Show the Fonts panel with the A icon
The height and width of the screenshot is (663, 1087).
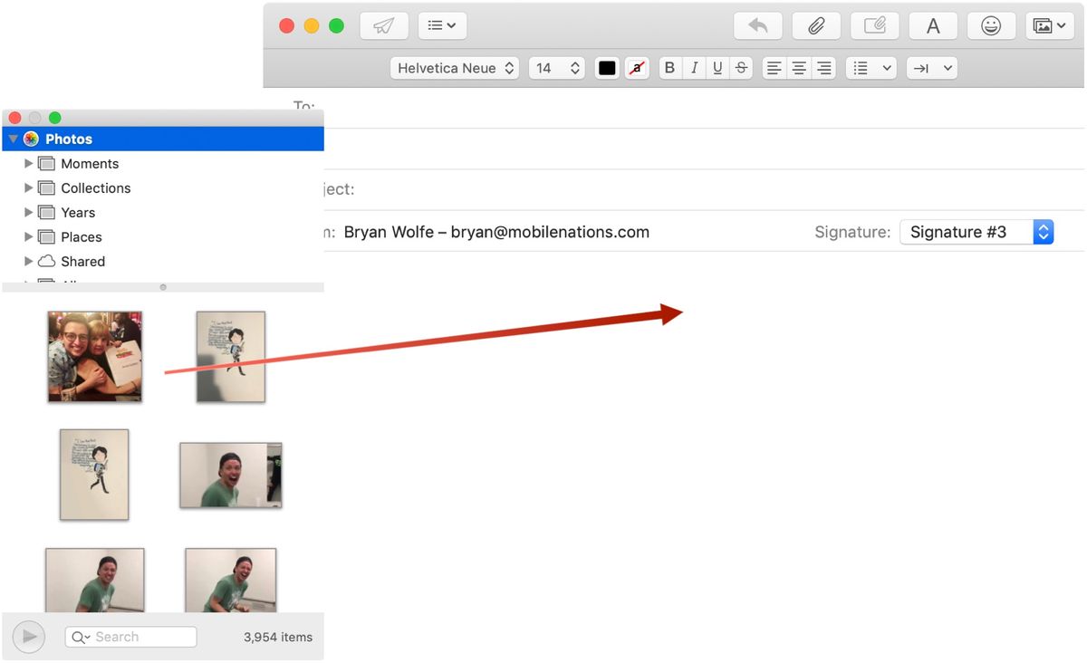coord(933,25)
